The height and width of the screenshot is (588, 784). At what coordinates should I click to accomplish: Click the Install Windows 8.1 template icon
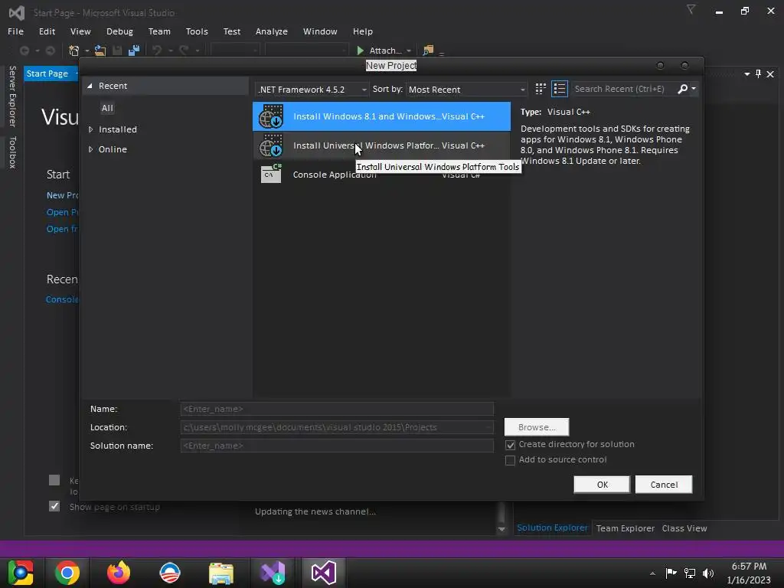point(271,116)
